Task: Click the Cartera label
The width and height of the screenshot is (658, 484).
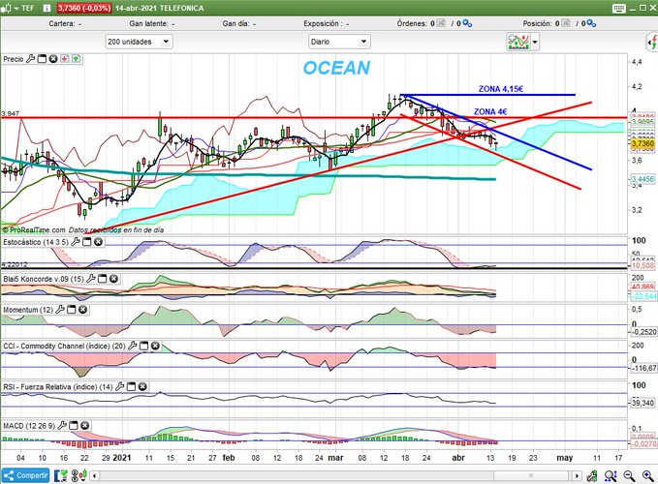Action: [x=62, y=23]
